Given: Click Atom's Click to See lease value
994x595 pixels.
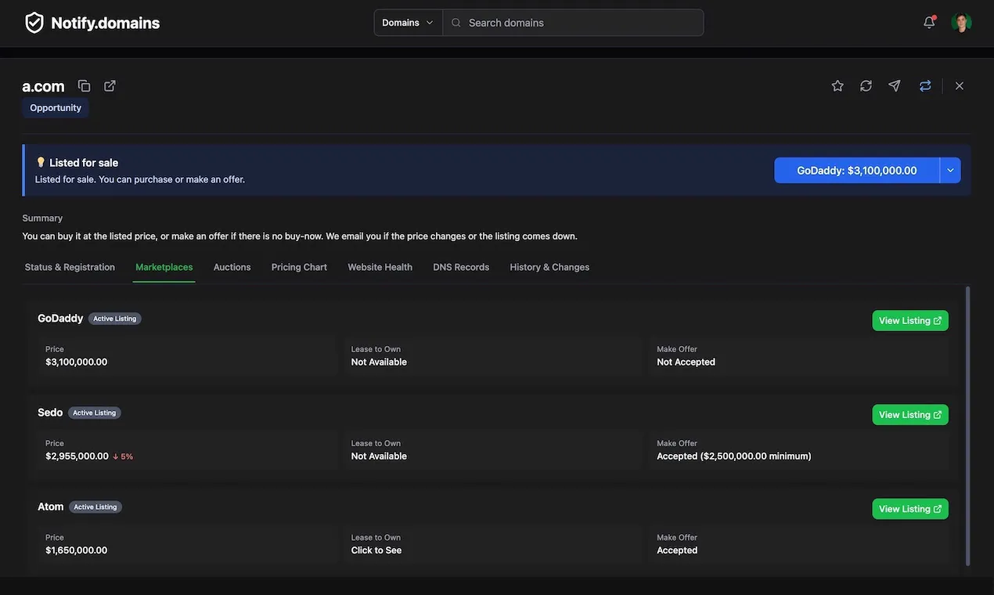Looking at the screenshot, I should (x=376, y=550).
